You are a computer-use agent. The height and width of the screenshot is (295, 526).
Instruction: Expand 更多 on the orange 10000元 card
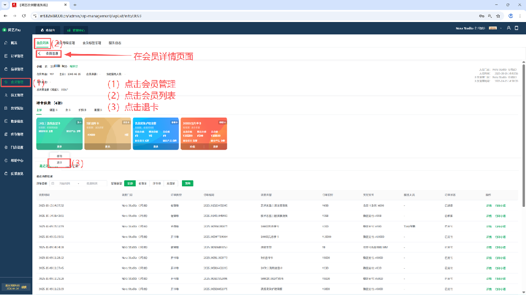pos(215,146)
